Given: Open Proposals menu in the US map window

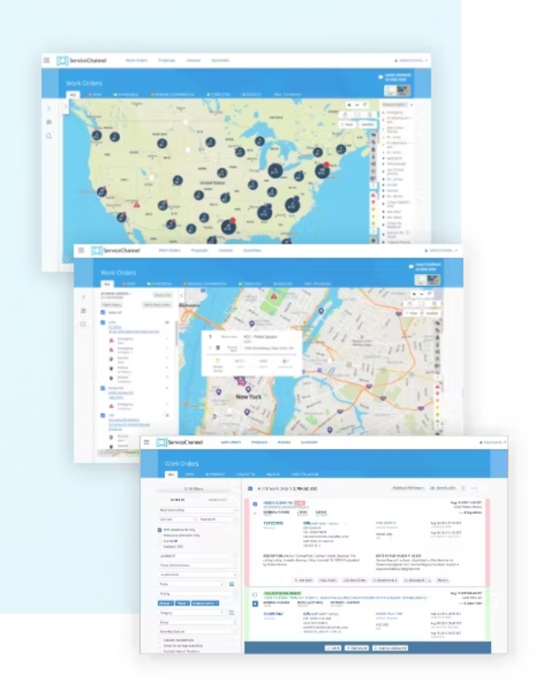Looking at the screenshot, I should (x=167, y=60).
